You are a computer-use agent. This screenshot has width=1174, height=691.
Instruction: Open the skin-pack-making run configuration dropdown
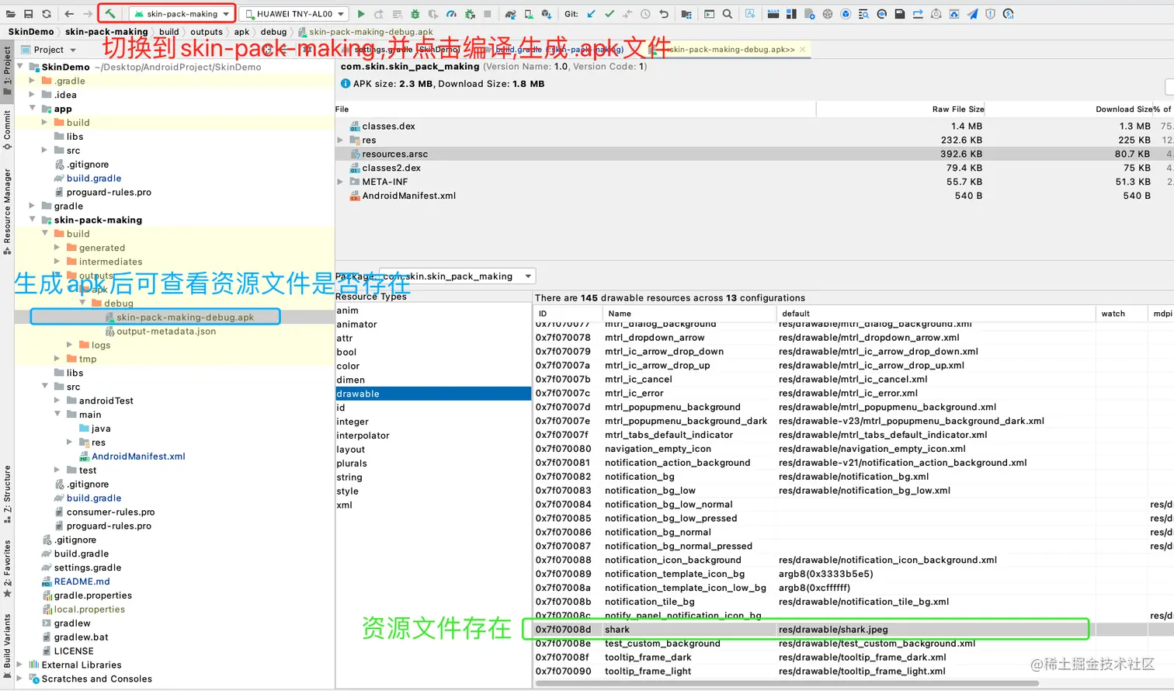click(x=182, y=14)
